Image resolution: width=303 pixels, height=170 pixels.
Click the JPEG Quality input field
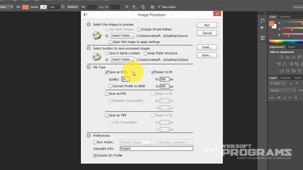tap(125, 79)
